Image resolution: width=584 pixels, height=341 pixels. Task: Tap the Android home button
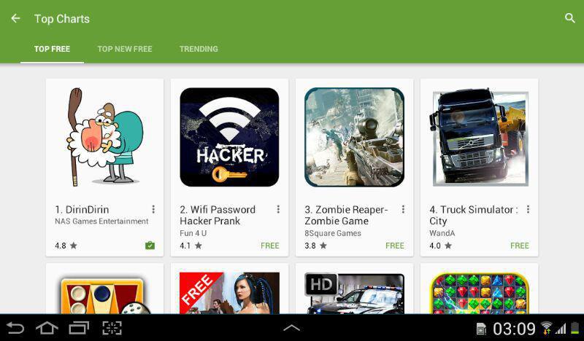tap(47, 328)
